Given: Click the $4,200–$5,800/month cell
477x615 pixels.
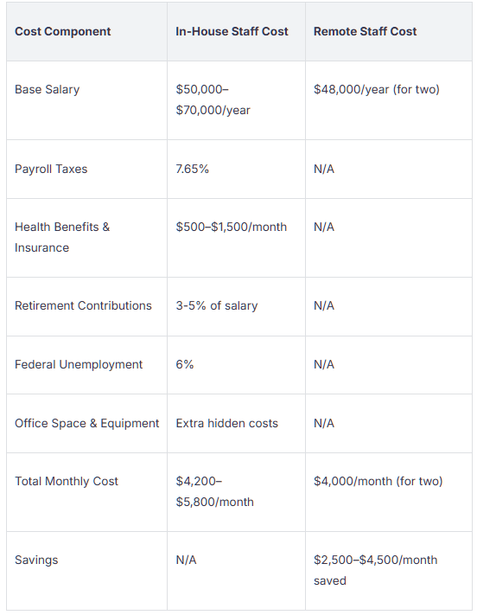Looking at the screenshot, I should point(215,491).
